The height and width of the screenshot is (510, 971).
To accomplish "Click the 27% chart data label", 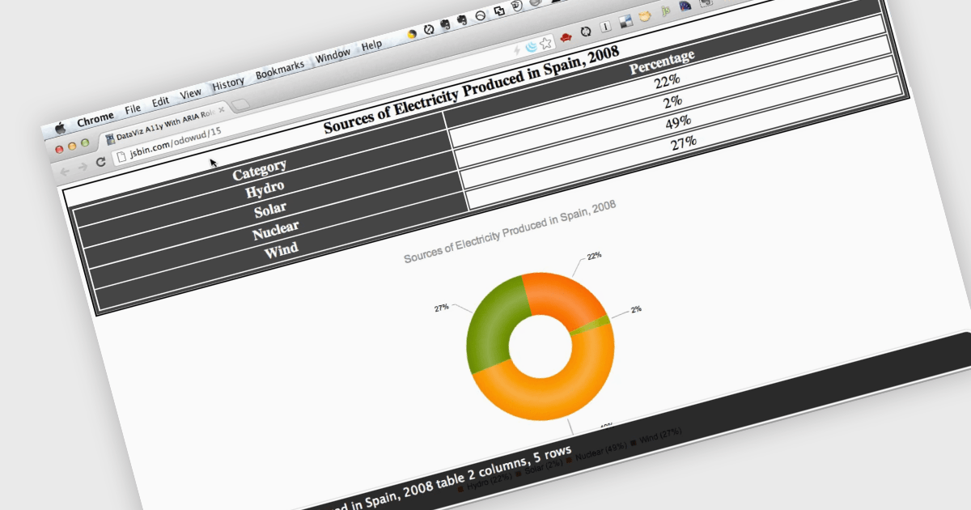I will pyautogui.click(x=441, y=308).
